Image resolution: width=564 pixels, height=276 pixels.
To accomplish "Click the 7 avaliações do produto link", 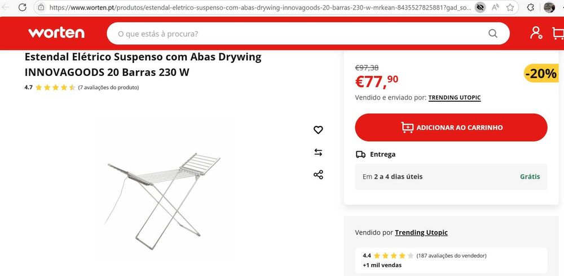I will [108, 88].
